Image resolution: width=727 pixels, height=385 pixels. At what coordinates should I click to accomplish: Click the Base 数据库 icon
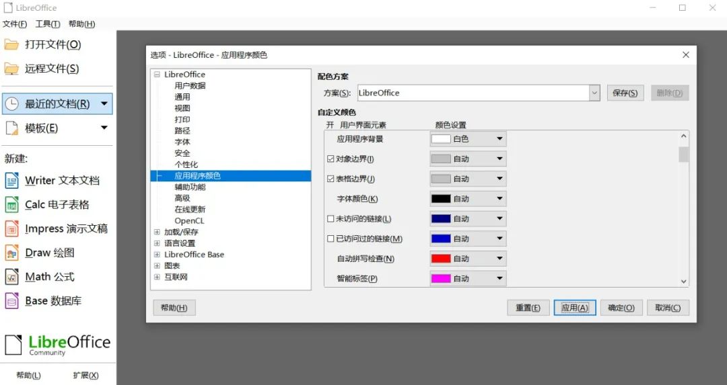point(12,301)
